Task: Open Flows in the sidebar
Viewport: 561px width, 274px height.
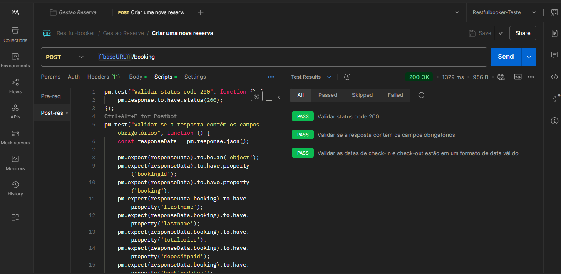Action: 15,86
